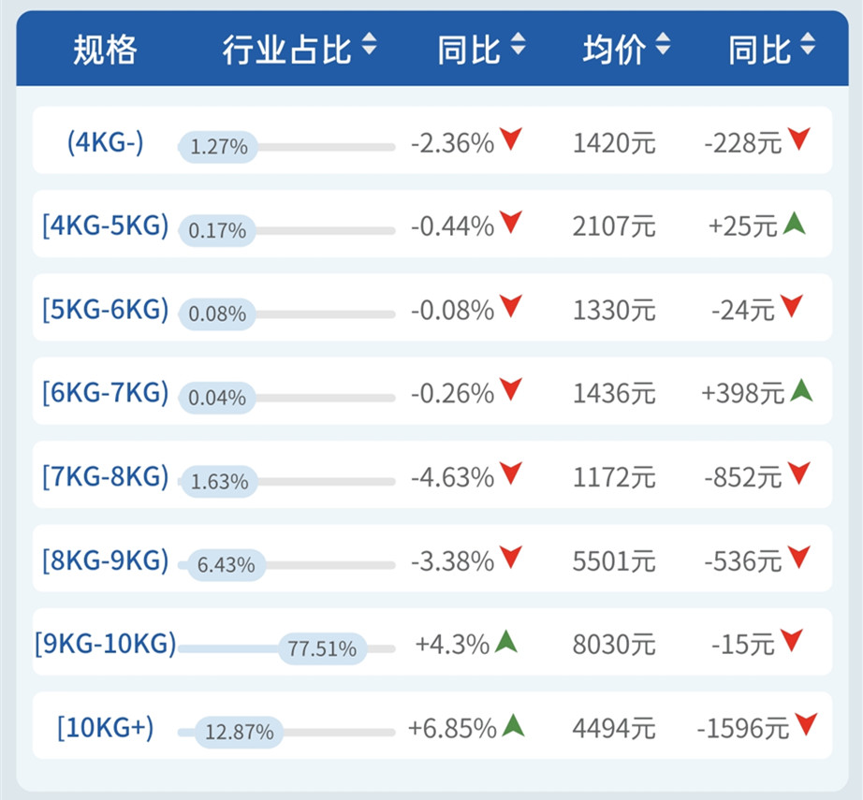This screenshot has width=863, height=800.
Task: Select the [10KG+) specification label
Action: (105, 727)
